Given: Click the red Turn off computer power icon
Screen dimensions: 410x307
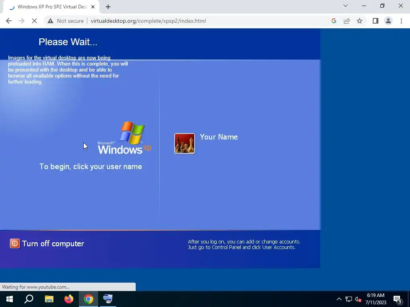Looking at the screenshot, I should tap(15, 243).
